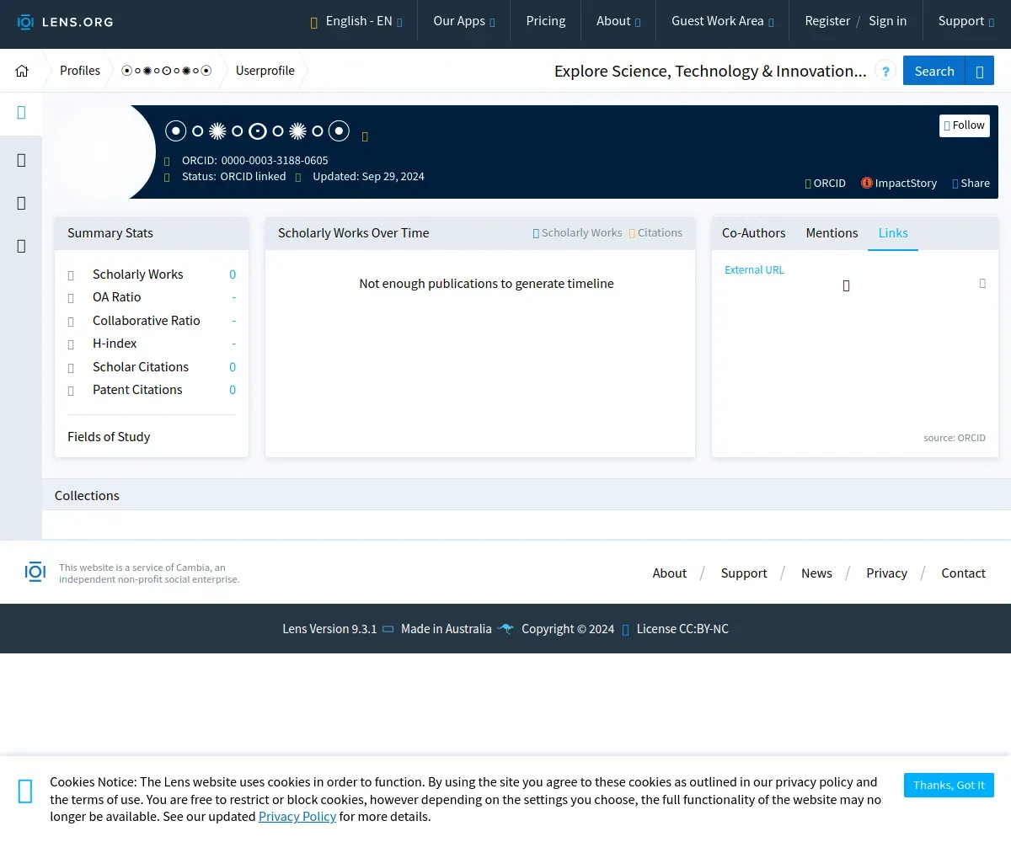Click the Scholar Citations row icon

click(71, 368)
